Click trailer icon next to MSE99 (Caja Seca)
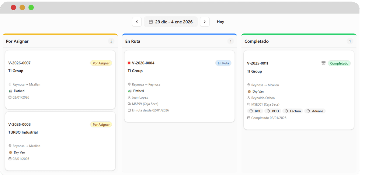The image size is (365, 175). click(x=129, y=104)
